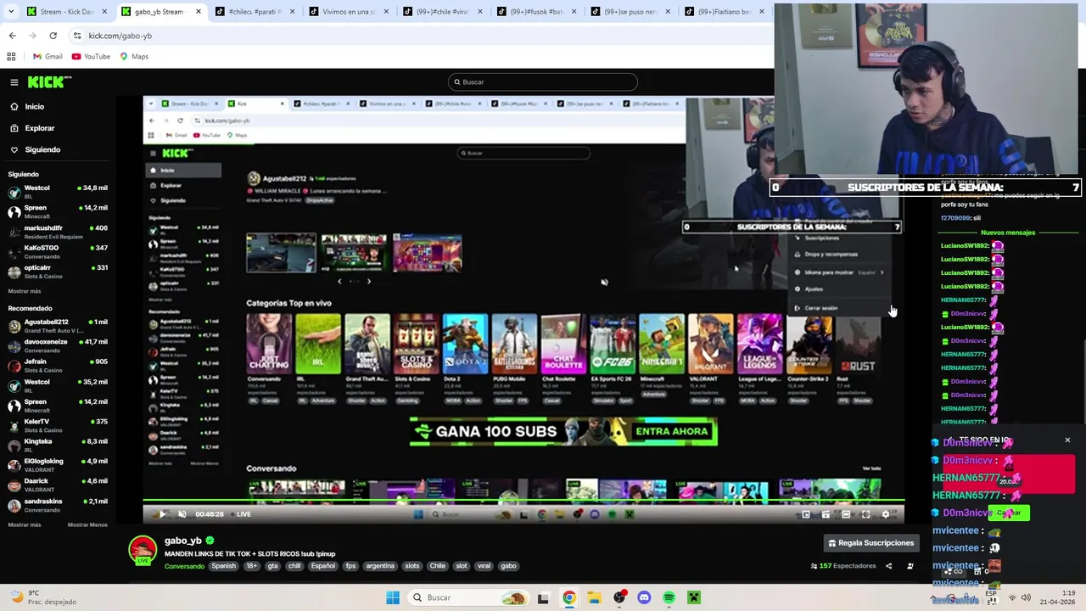Open Jefrain Slots & Casino channel
Viewport: 1086px width, 611px height.
[58, 366]
